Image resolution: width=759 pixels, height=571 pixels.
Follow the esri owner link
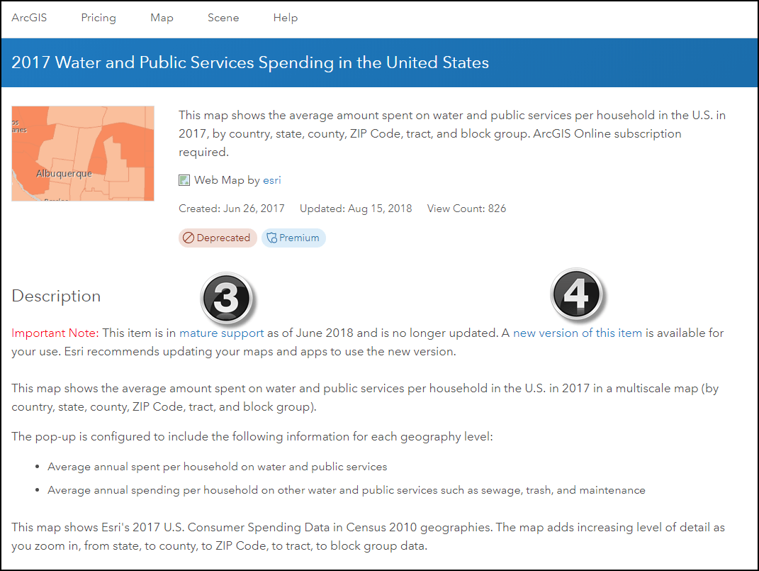click(x=272, y=180)
